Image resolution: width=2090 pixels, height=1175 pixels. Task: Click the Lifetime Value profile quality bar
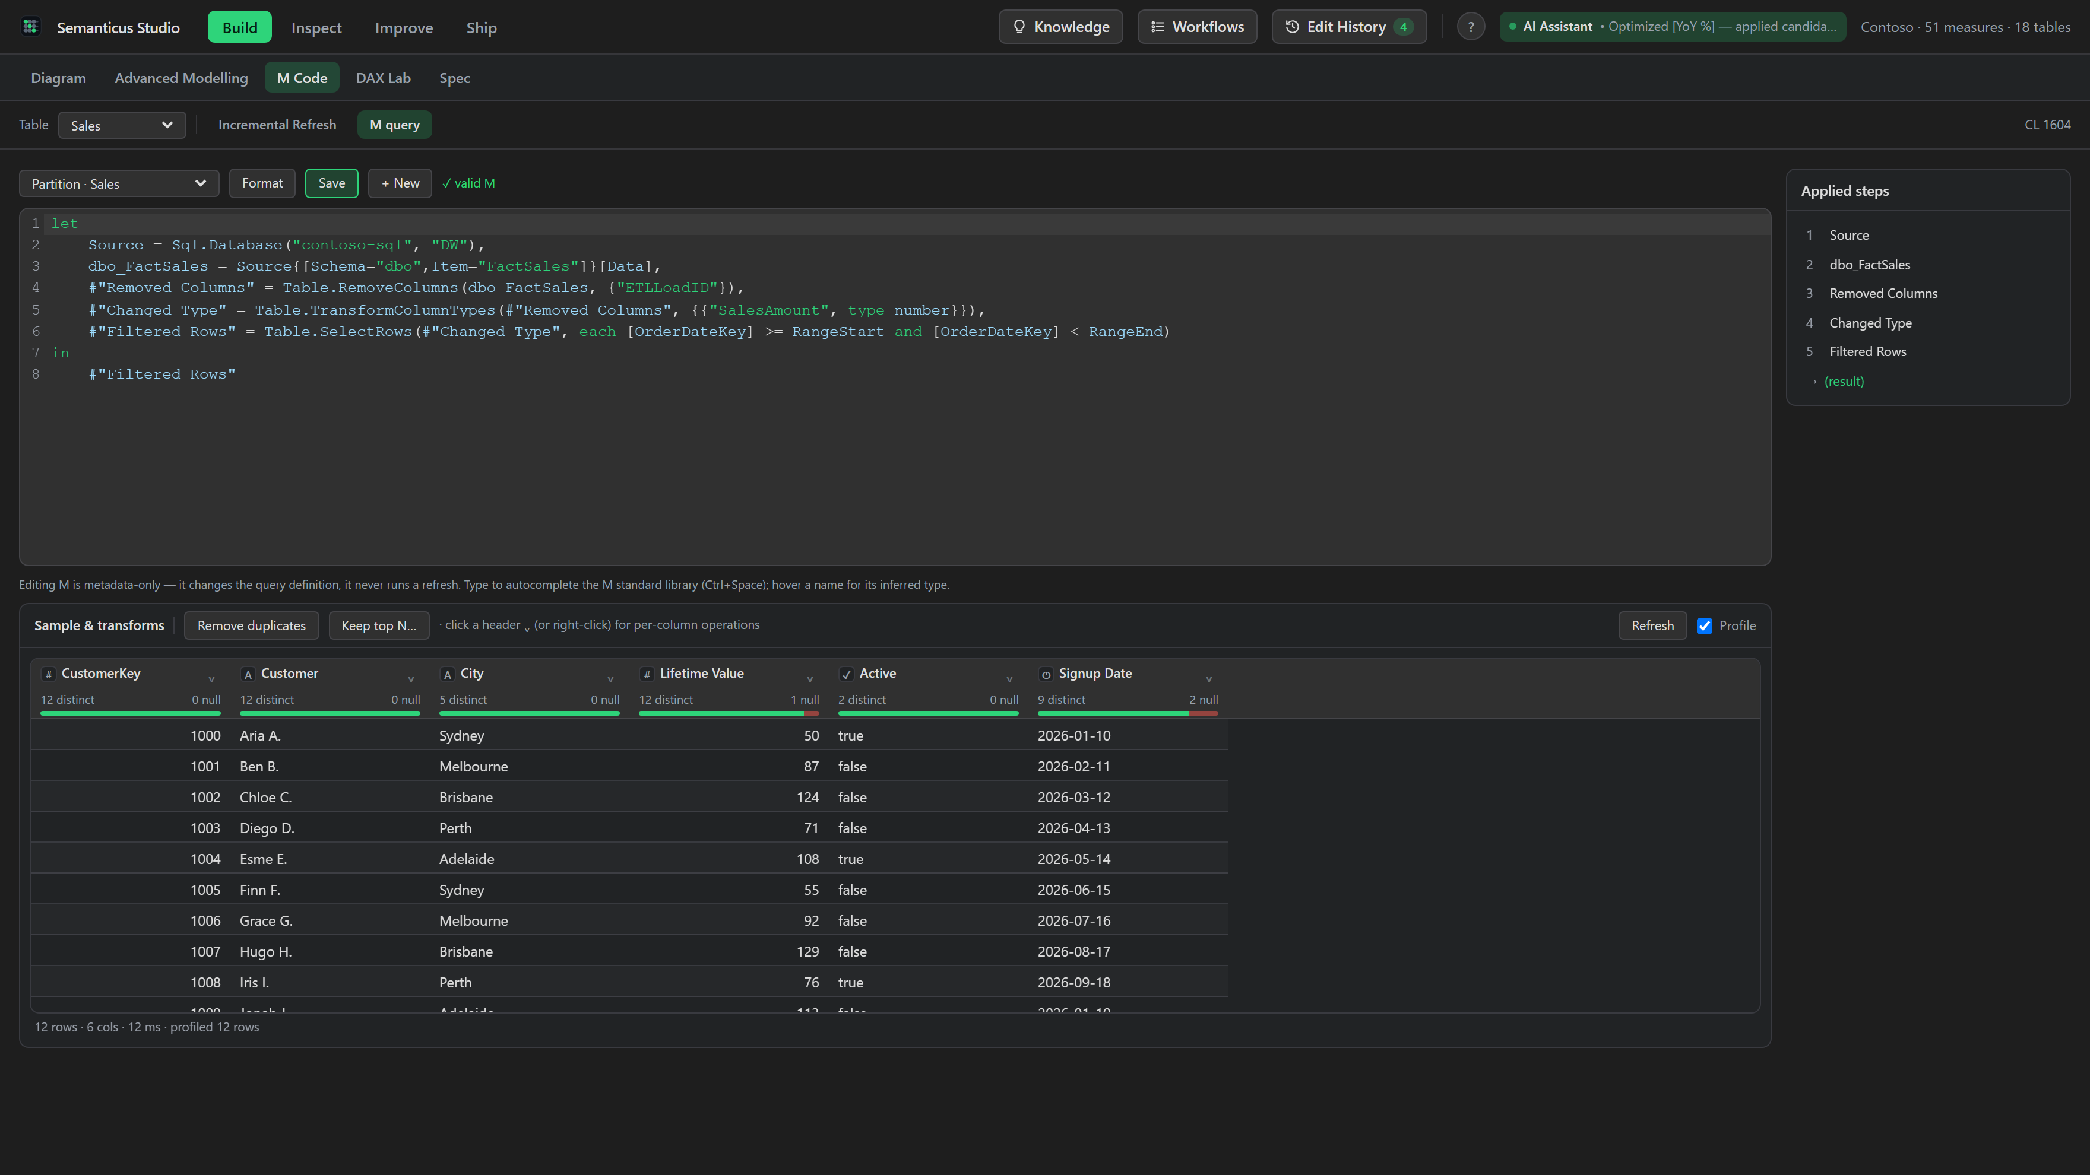coord(729,713)
